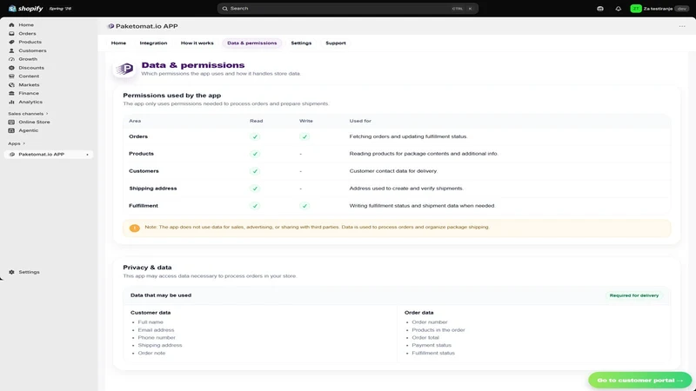This screenshot has height=391, width=696.
Task: Click the Products read checkmark
Action: coord(255,154)
